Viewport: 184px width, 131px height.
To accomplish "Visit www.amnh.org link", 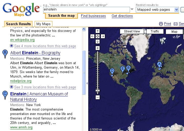I will coord(21,127).
